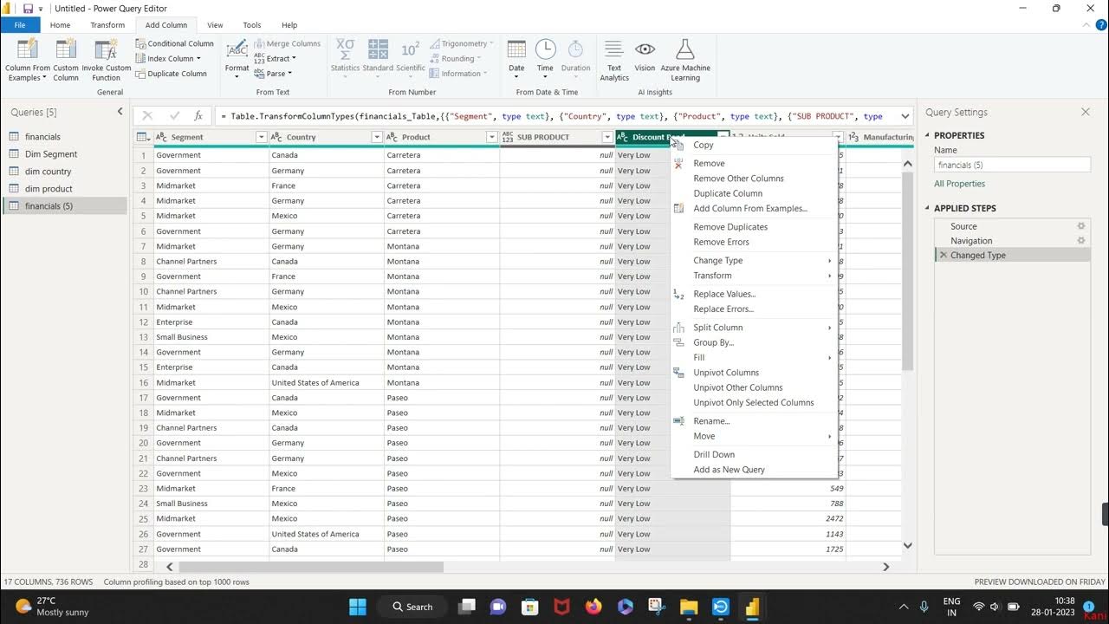Select the financials query

[x=42, y=137]
